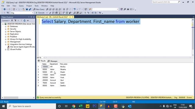195x109 pixels.
Task: Toggle Include Actual Execution Plan icon
Action: tap(64, 13)
